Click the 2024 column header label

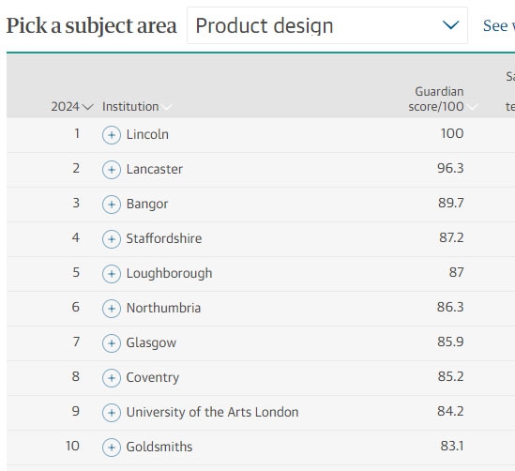[65, 106]
